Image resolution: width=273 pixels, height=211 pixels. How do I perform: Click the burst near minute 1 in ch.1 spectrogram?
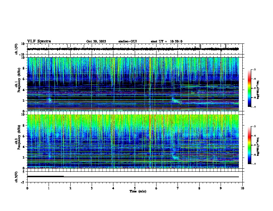[x=50, y=100]
